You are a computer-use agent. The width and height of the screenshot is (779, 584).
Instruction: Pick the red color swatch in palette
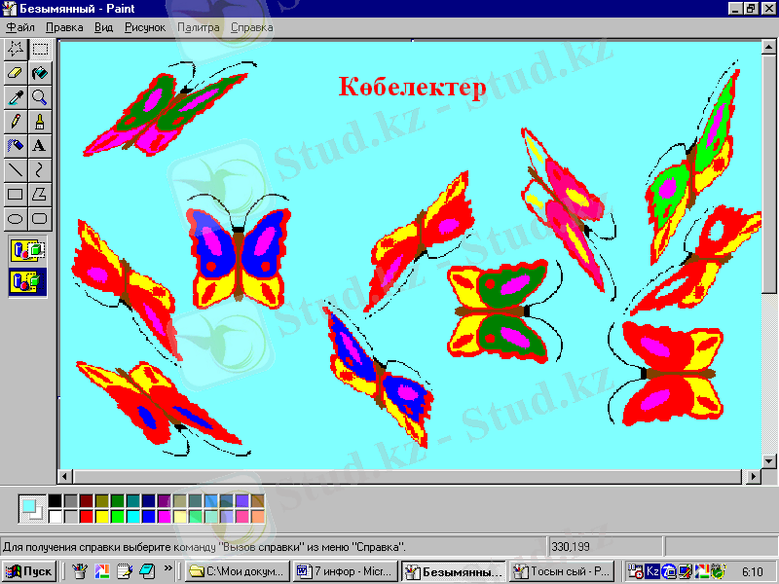(87, 516)
